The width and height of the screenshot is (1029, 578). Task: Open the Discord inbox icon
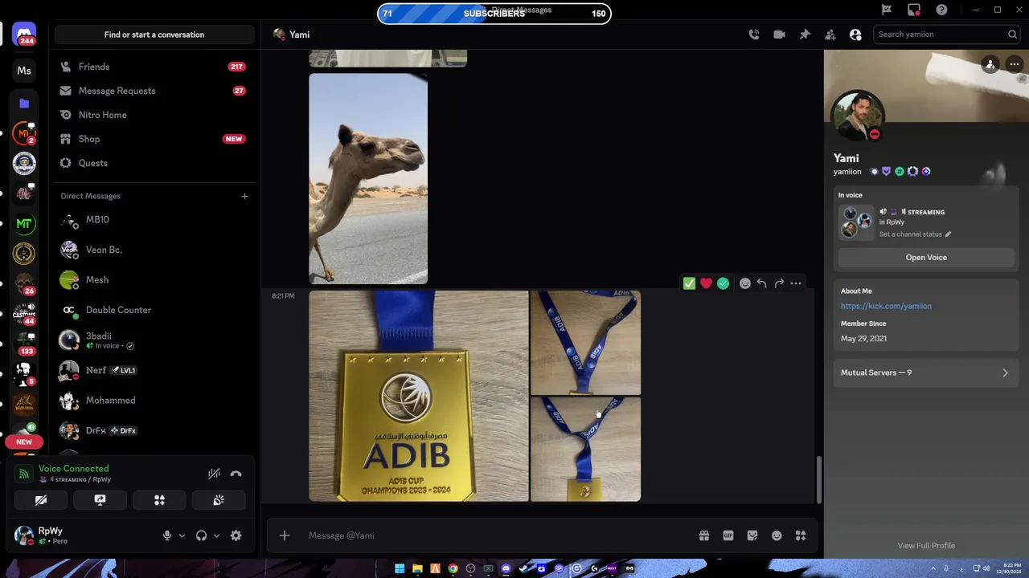coord(914,10)
